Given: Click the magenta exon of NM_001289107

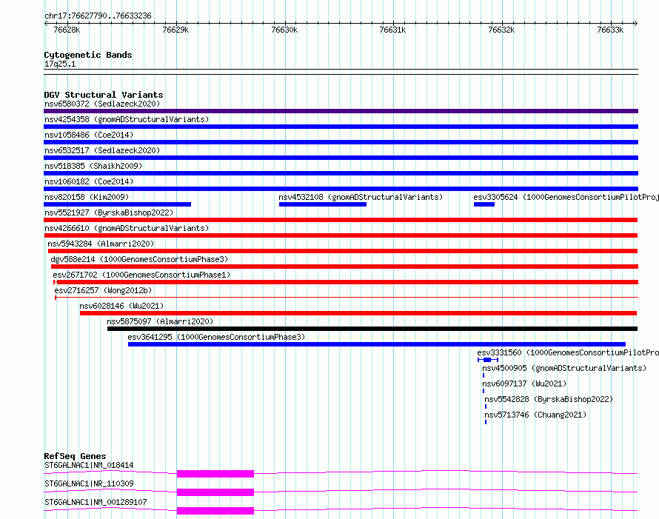Looking at the screenshot, I should click(215, 511).
